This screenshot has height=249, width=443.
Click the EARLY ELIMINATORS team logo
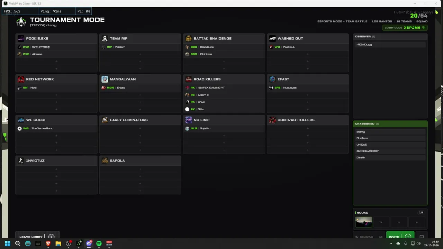pyautogui.click(x=105, y=120)
